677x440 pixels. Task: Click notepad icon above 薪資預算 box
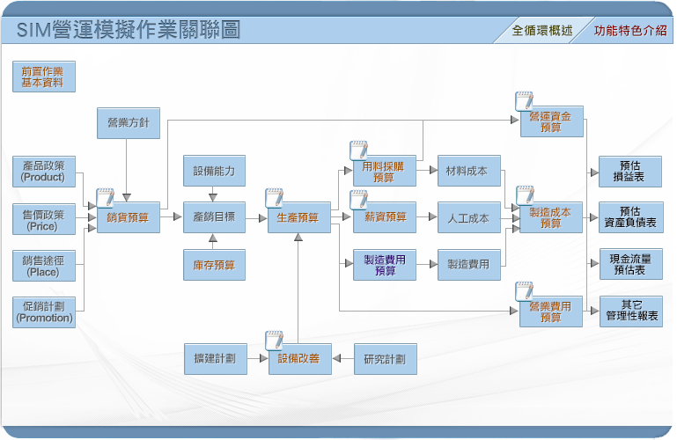[x=359, y=200]
